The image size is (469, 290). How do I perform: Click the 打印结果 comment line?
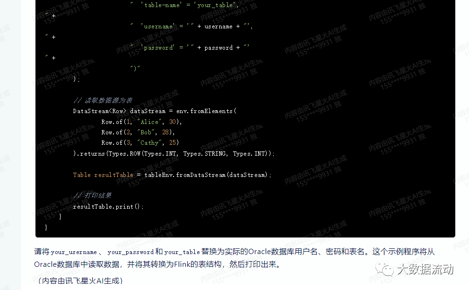(92, 195)
